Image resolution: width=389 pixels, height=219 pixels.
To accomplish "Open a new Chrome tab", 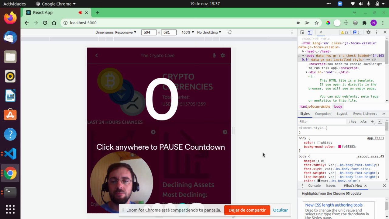I will 97,12.
